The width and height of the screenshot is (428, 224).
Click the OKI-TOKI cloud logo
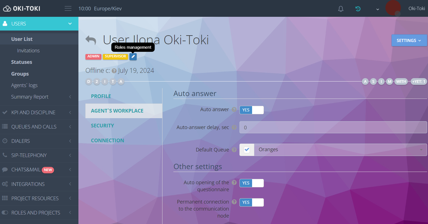tap(22, 9)
